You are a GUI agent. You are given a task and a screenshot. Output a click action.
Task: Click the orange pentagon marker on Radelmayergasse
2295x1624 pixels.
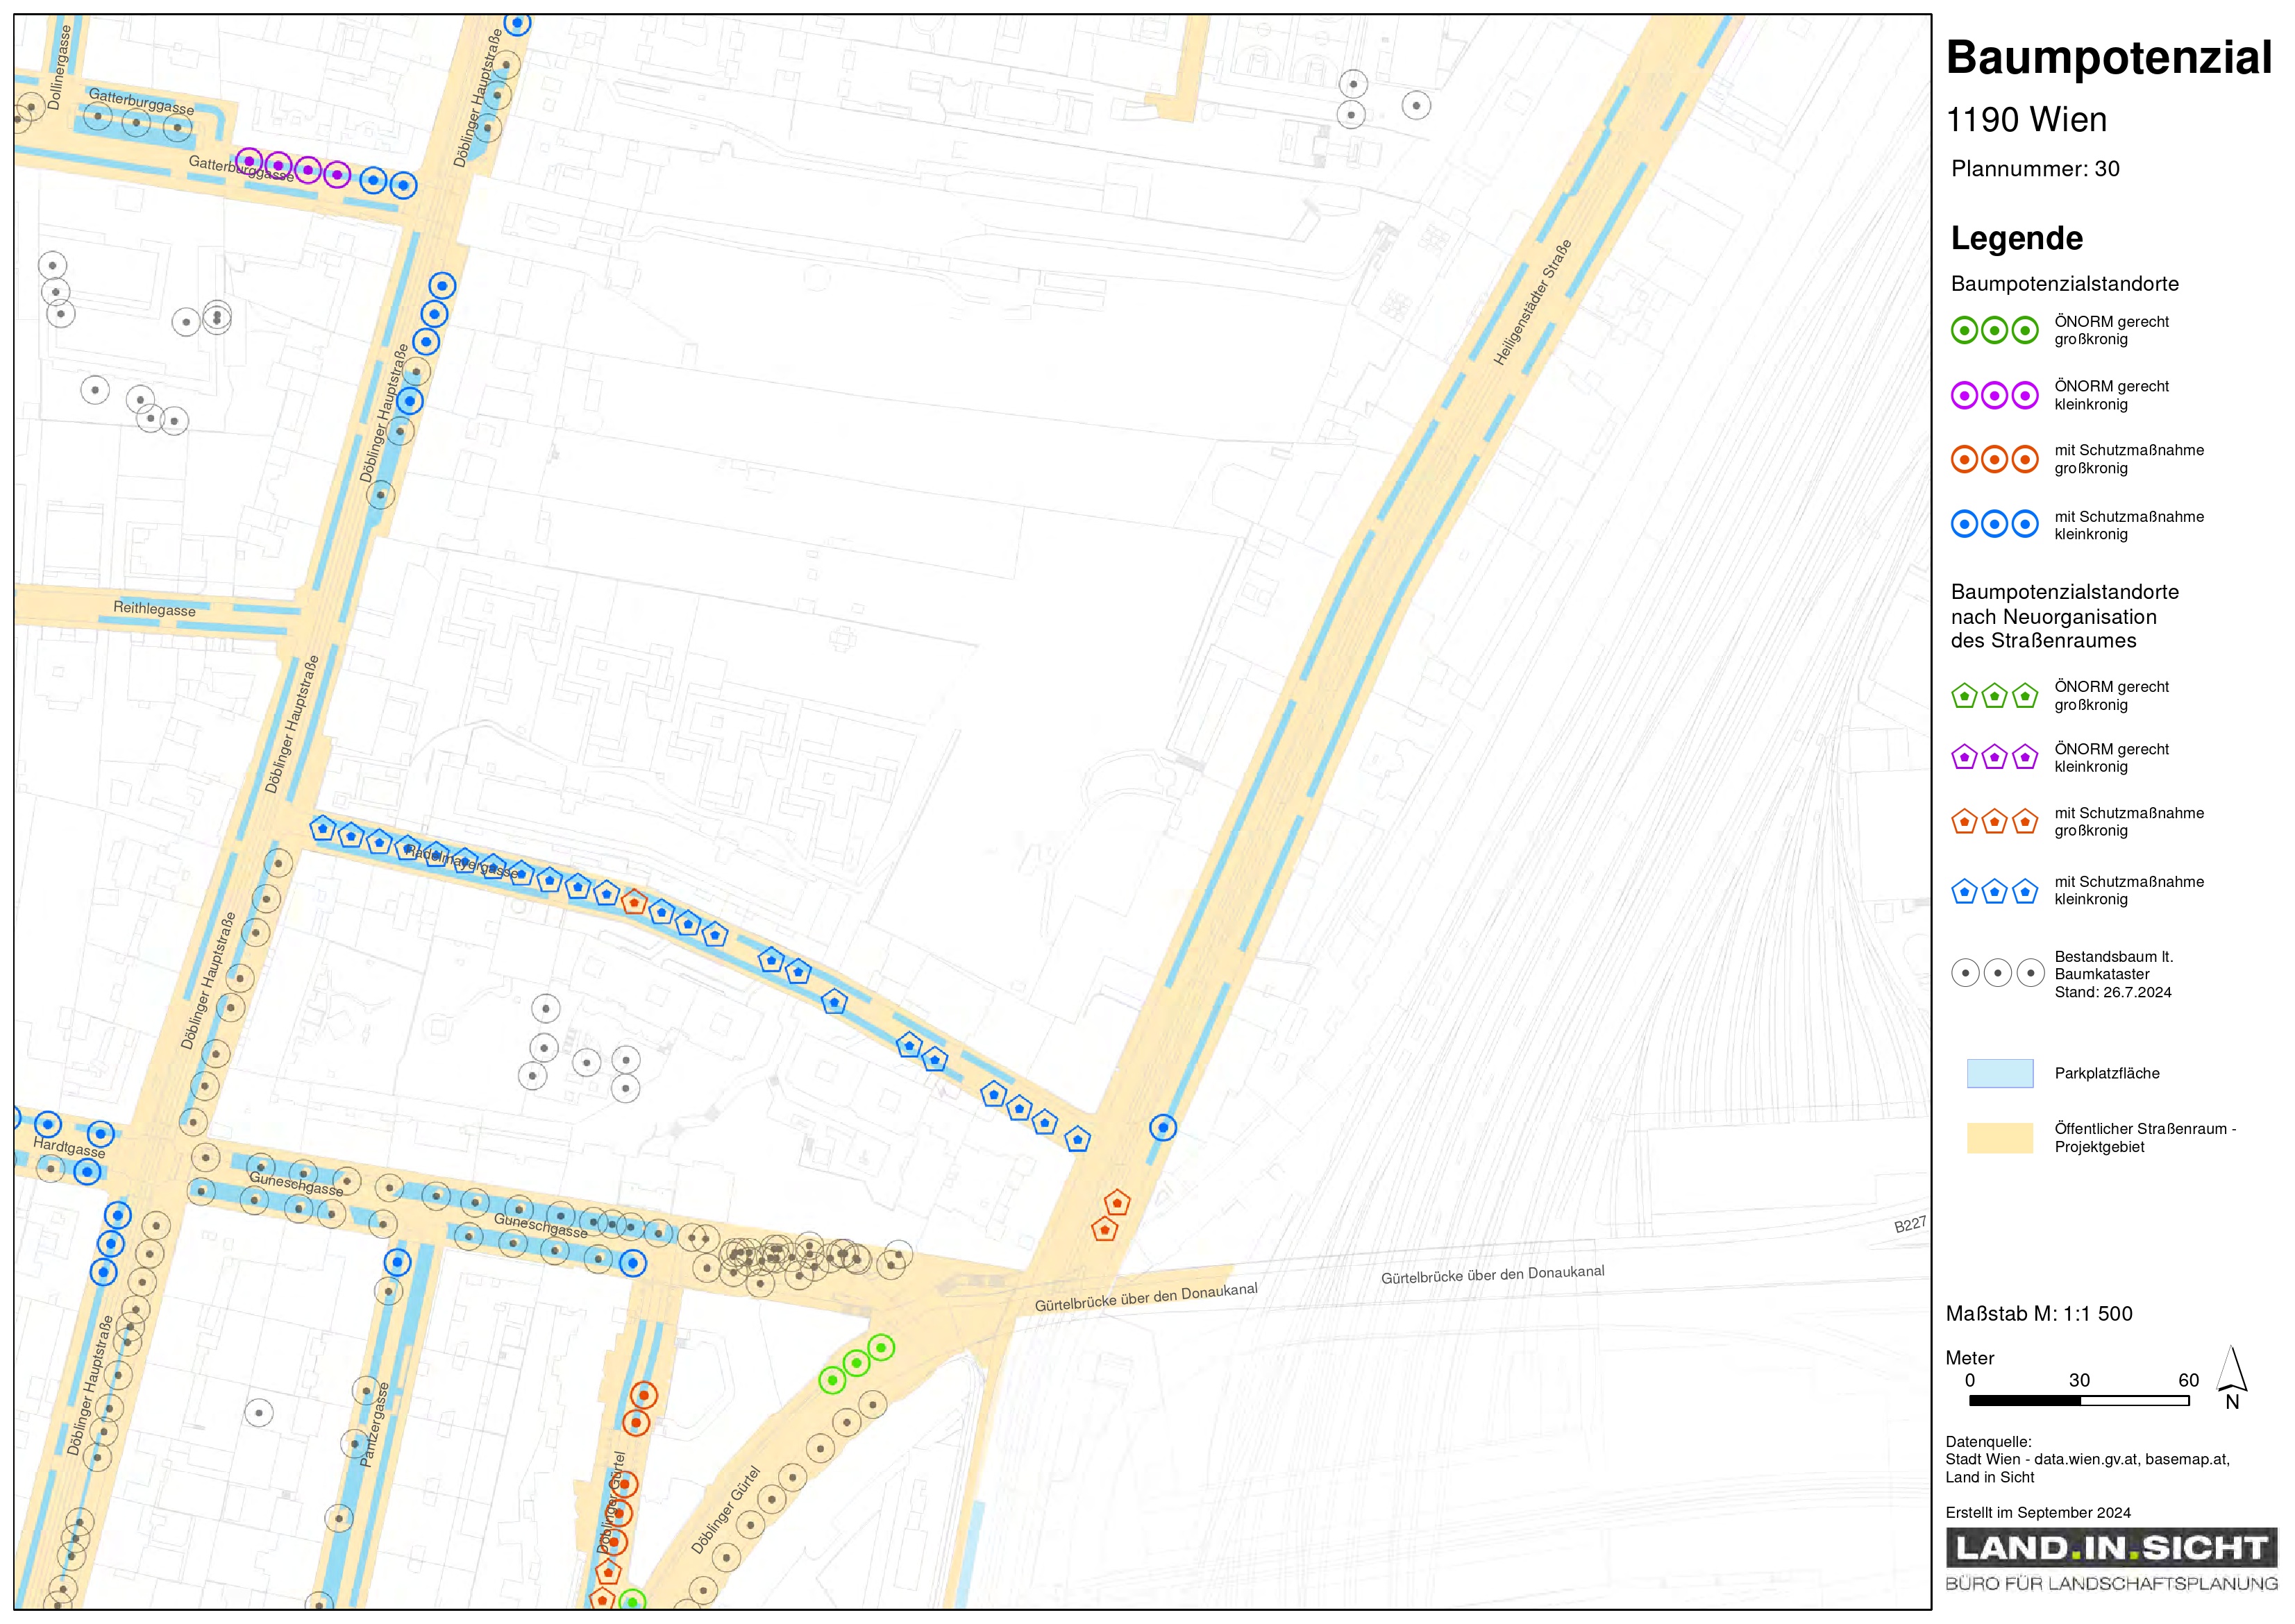click(x=634, y=902)
